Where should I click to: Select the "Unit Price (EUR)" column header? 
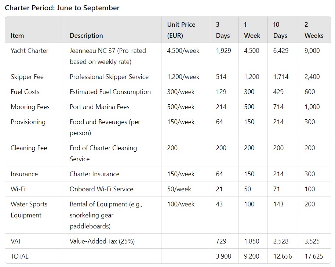click(x=181, y=30)
